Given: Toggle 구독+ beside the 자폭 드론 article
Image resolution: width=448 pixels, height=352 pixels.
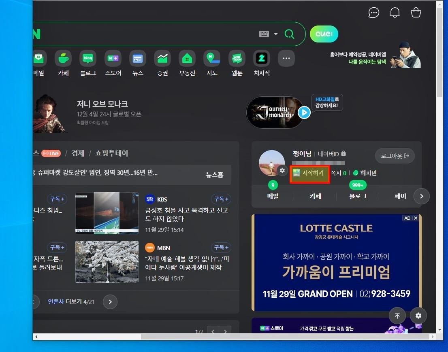Looking at the screenshot, I should coord(57,248).
